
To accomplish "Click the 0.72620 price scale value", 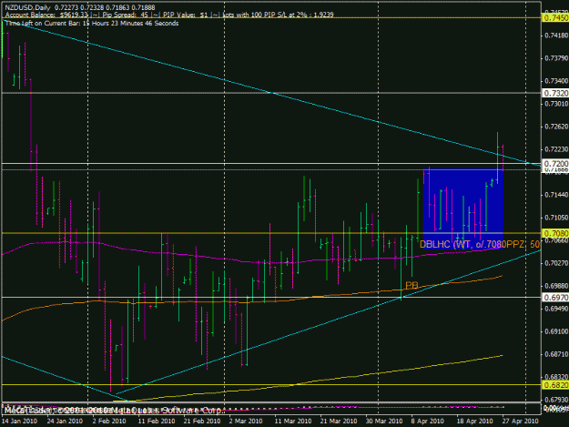I will click(x=555, y=127).
